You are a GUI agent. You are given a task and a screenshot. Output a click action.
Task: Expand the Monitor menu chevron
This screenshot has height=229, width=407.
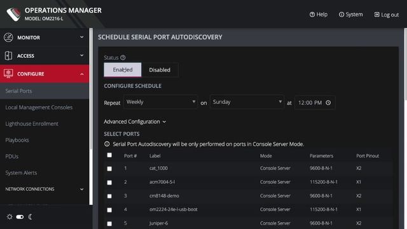(x=82, y=37)
